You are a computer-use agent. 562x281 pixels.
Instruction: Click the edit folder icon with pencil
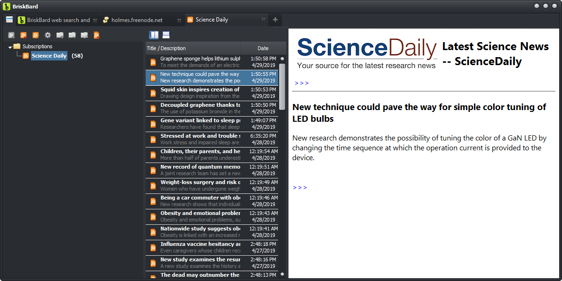tap(84, 35)
